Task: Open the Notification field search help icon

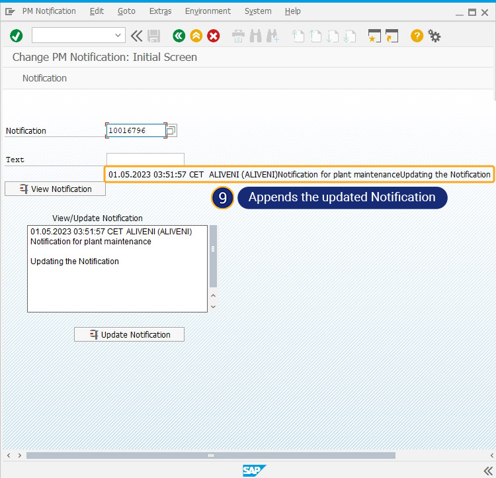Action: 171,130
